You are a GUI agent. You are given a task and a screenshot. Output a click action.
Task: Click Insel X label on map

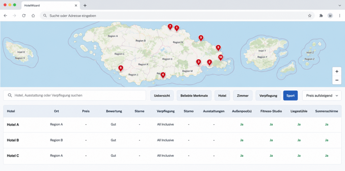tap(21, 52)
